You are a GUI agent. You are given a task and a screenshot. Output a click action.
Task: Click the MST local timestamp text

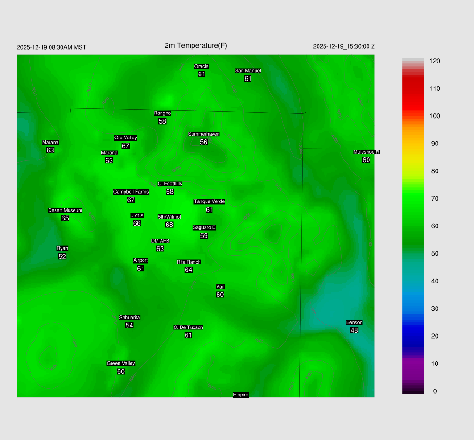click(51, 47)
